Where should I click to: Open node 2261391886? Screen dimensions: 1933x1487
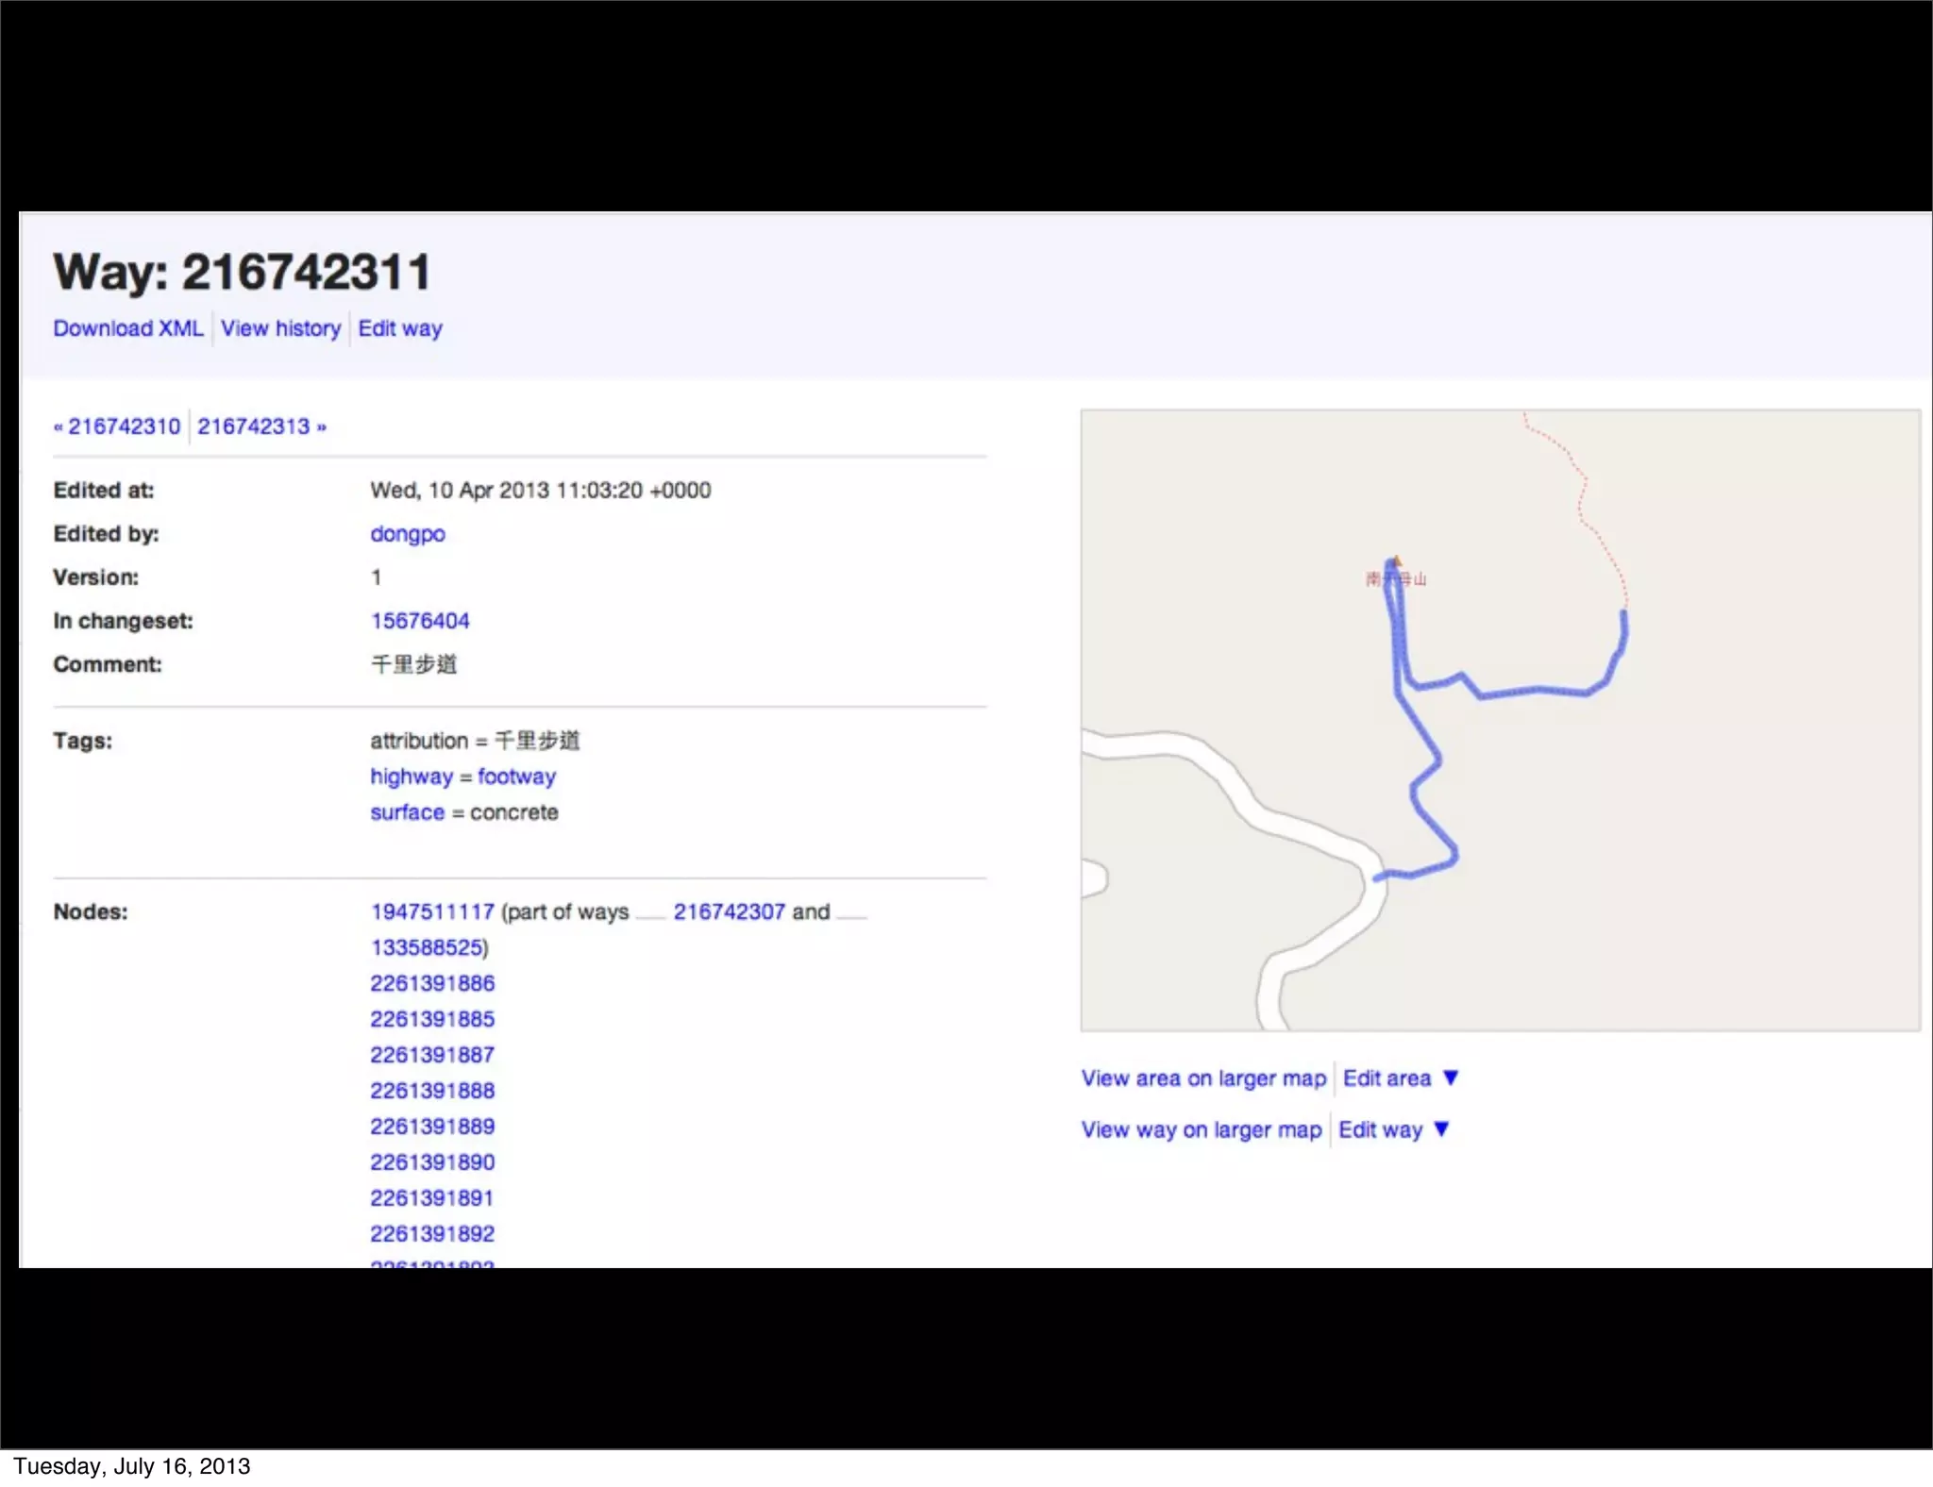(x=432, y=983)
